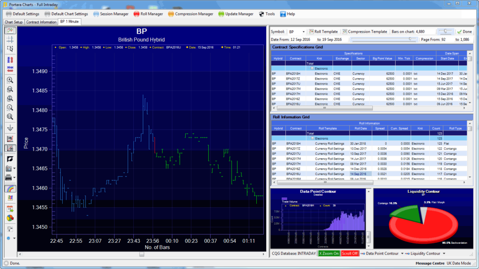
Task: Switch to the Chart Setup tab
Action: [14, 22]
